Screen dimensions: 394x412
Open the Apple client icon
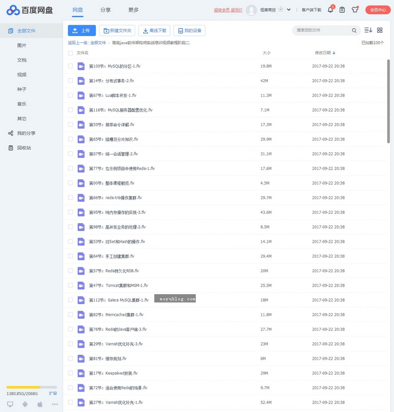point(40,404)
